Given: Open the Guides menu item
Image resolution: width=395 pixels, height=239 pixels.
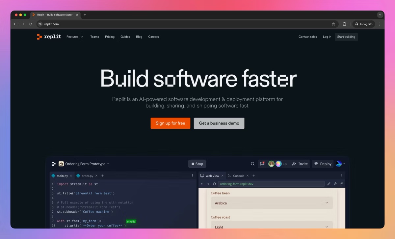Looking at the screenshot, I should 125,37.
